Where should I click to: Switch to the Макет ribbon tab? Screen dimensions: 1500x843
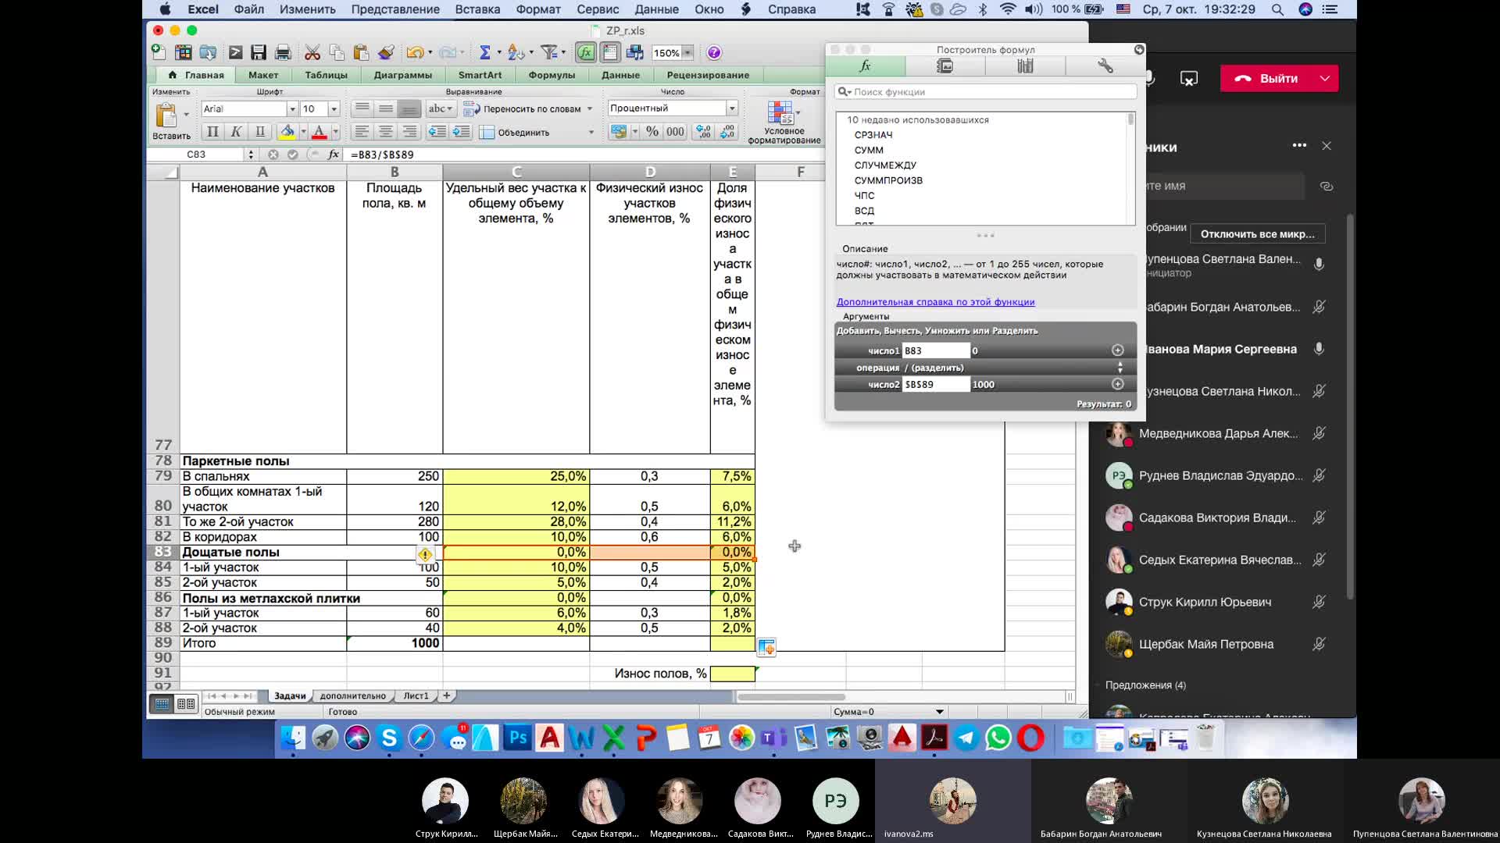click(x=263, y=75)
